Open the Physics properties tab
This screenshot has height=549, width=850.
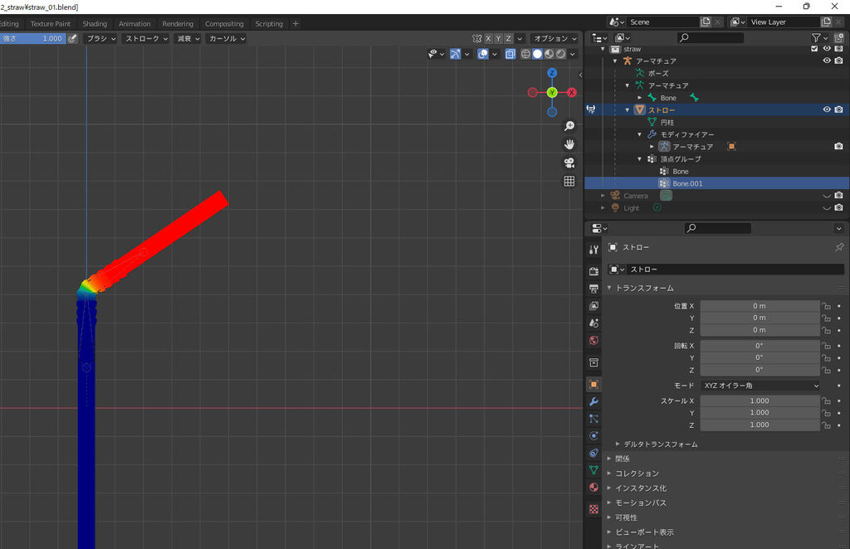point(594,436)
